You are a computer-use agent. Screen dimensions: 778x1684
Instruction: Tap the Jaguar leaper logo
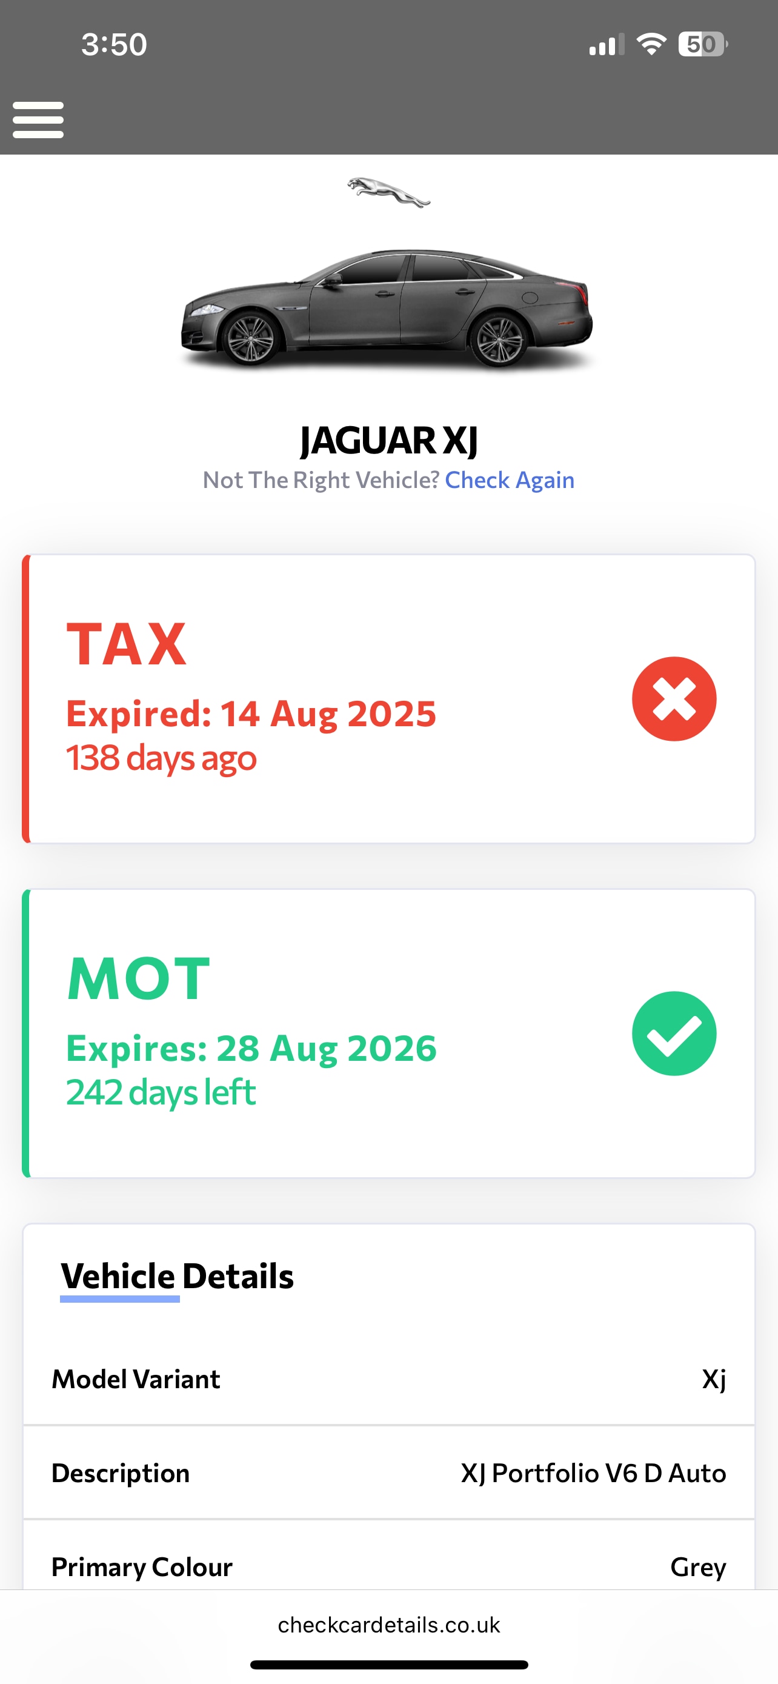tap(388, 192)
